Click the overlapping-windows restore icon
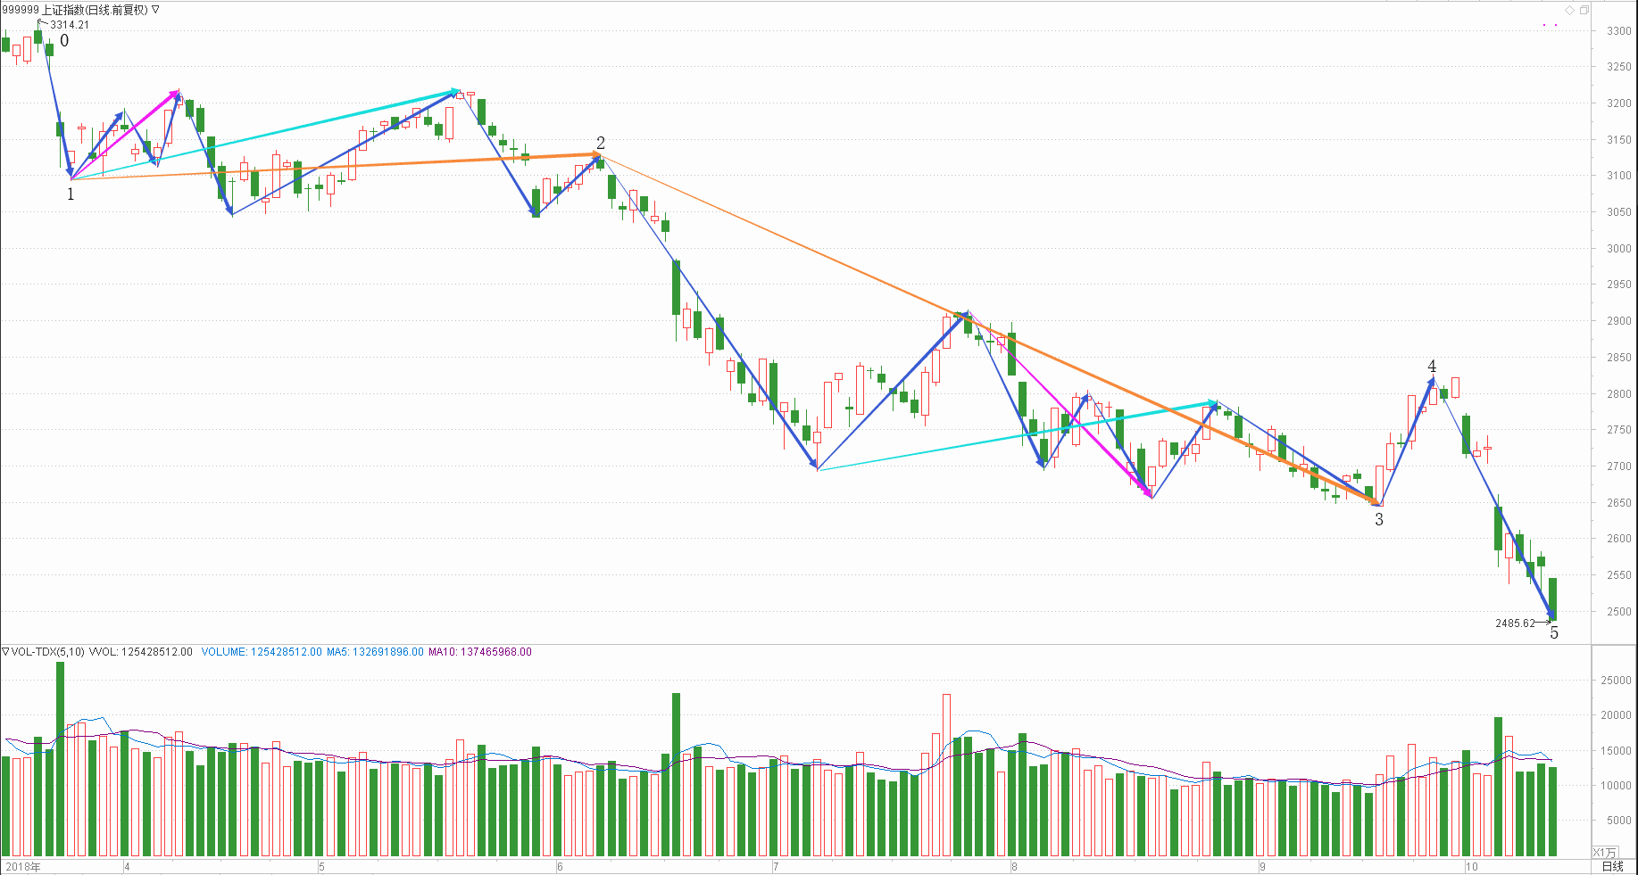 coord(1584,10)
